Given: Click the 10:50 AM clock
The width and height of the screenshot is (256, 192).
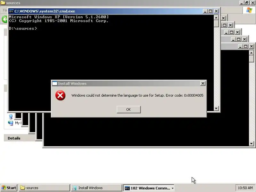Looking at the screenshot, I should (245, 188).
